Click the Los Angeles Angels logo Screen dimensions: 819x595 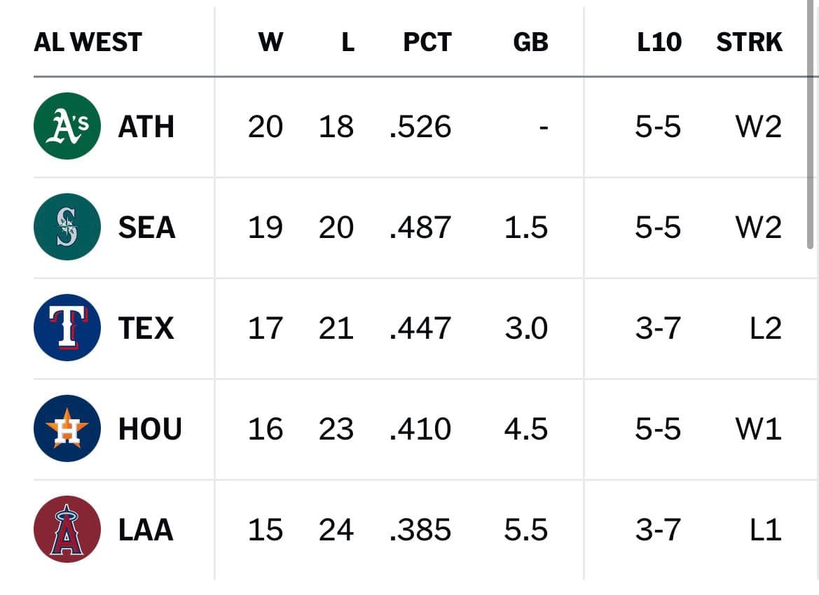[67, 529]
